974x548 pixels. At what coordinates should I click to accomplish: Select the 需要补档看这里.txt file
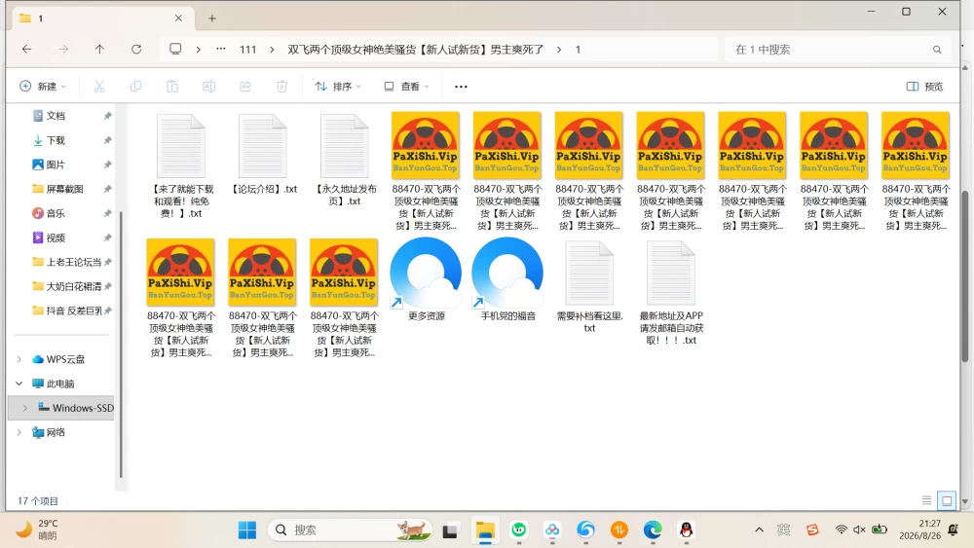click(589, 287)
